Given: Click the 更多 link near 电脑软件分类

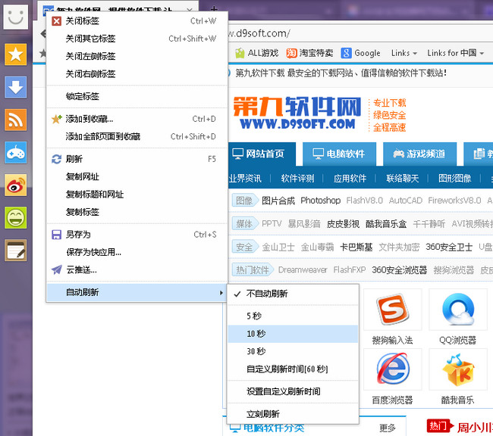Looking at the screenshot, I should tap(388, 428).
